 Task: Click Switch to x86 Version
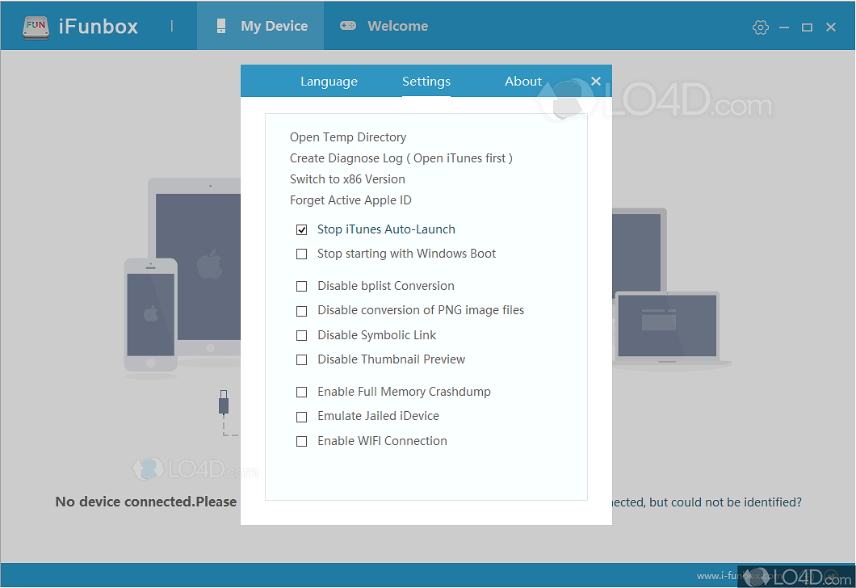[x=347, y=179]
